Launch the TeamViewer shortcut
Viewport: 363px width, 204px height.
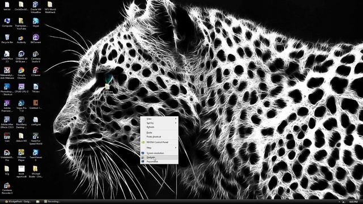pyautogui.click(x=36, y=155)
